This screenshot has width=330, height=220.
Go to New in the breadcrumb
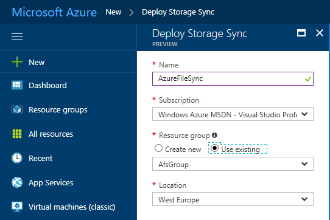pyautogui.click(x=113, y=12)
